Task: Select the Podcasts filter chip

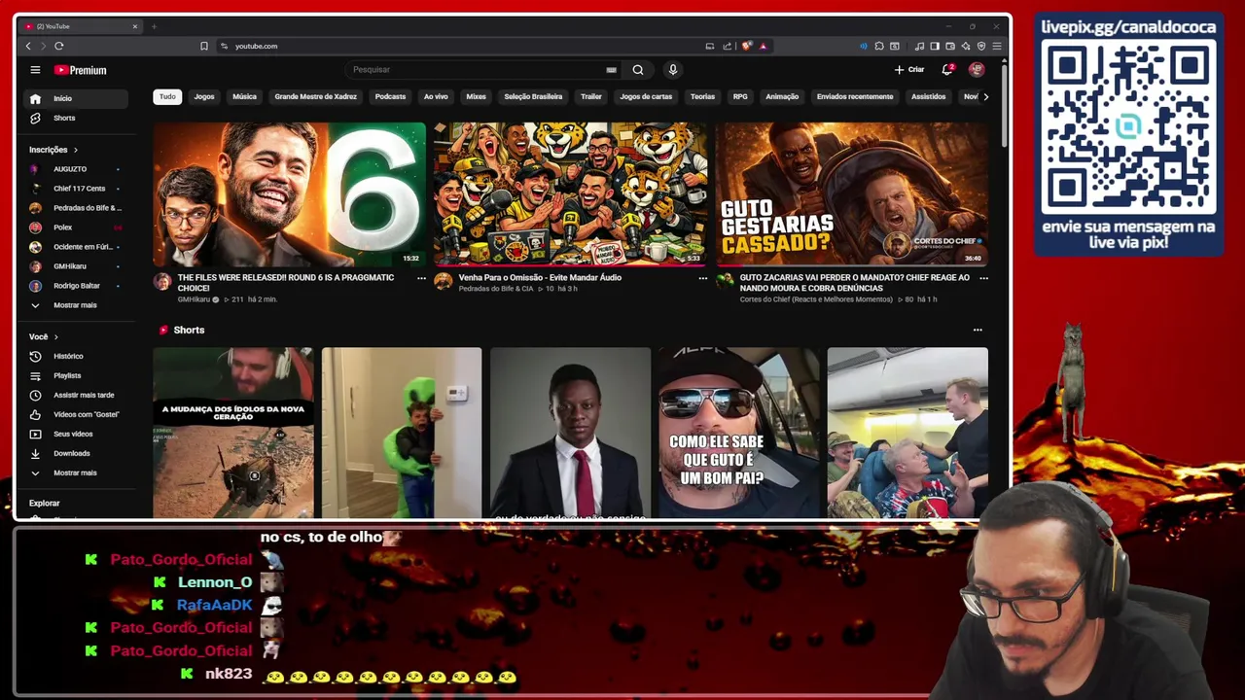Action: pos(390,96)
